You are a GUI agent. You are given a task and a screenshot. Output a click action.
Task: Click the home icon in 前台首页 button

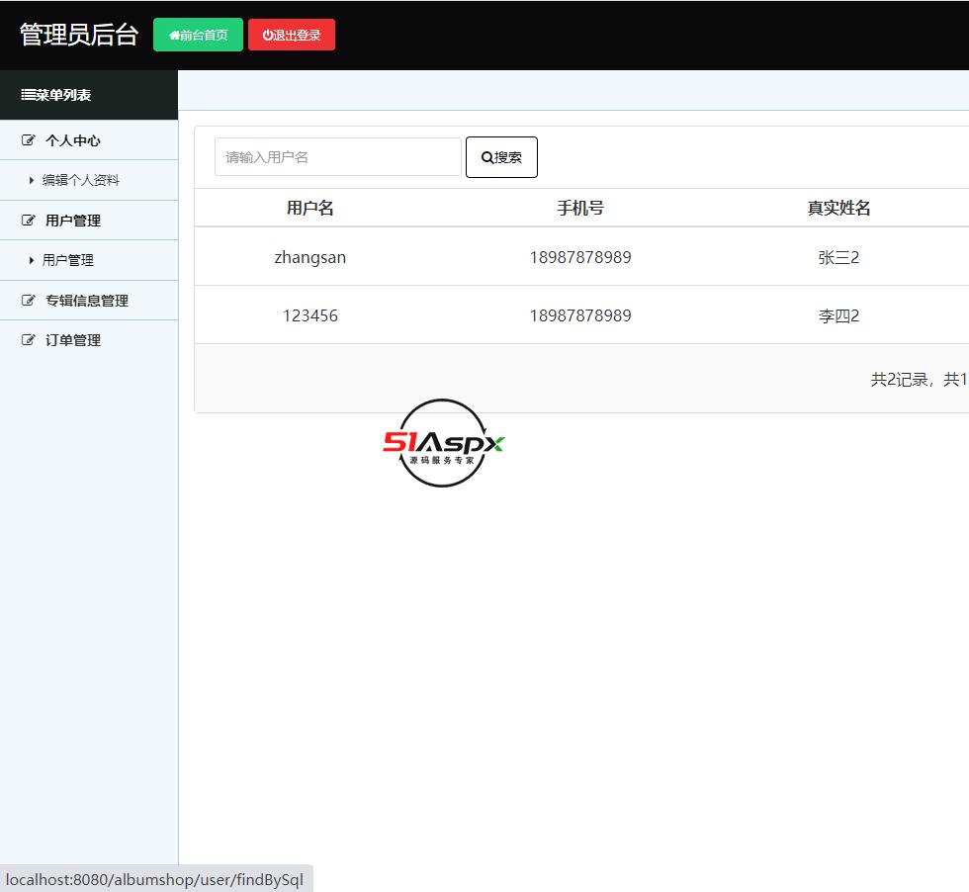174,36
